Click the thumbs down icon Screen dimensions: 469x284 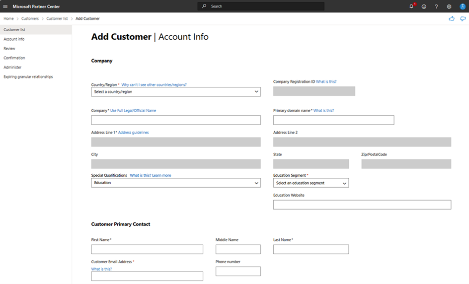(463, 18)
